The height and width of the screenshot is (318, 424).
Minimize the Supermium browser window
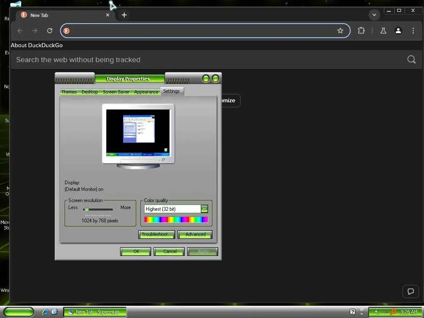pos(389,11)
